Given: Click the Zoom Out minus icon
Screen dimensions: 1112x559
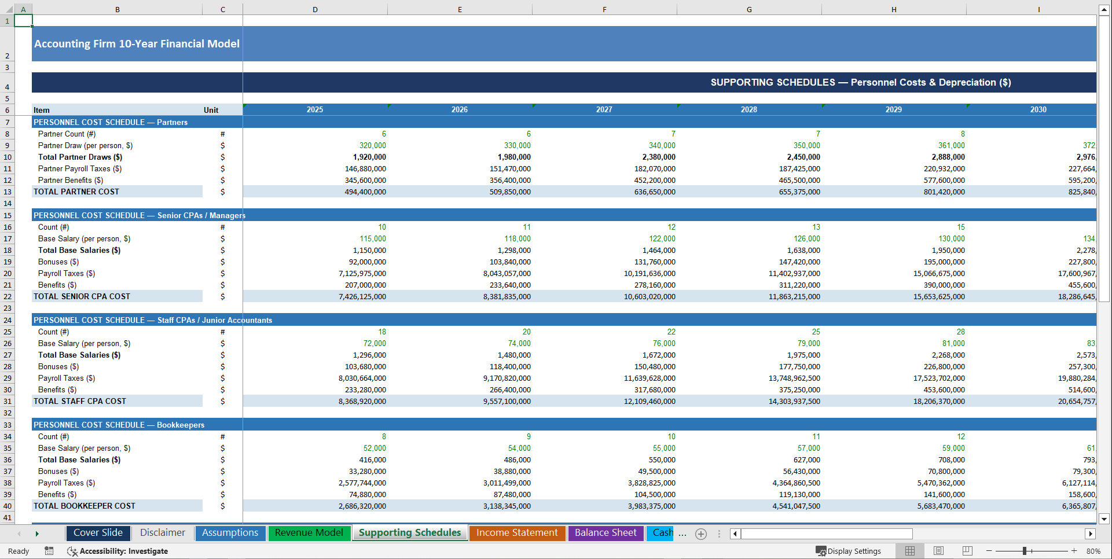Looking at the screenshot, I should [x=989, y=551].
